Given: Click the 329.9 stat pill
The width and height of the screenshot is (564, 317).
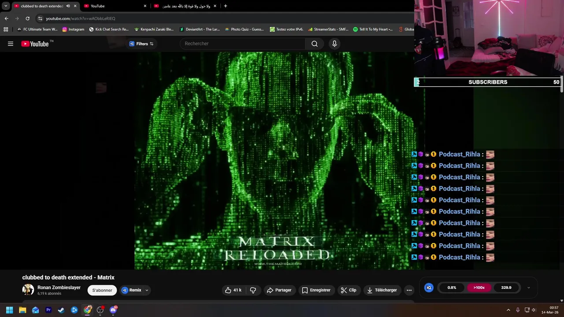Looking at the screenshot, I should point(506,288).
